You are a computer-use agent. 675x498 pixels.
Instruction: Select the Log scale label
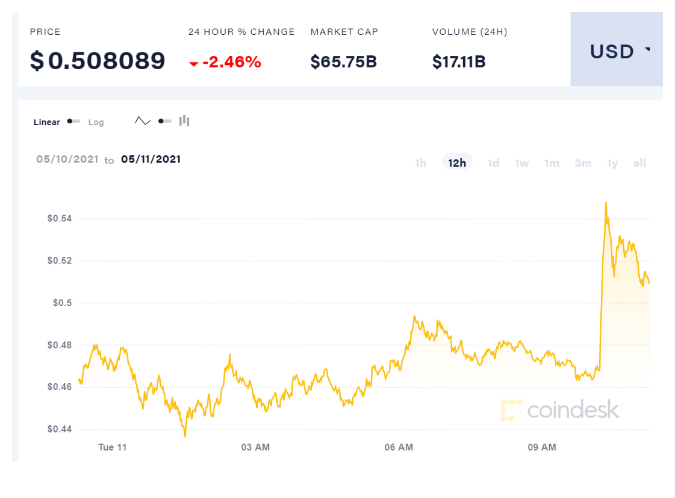coord(96,122)
